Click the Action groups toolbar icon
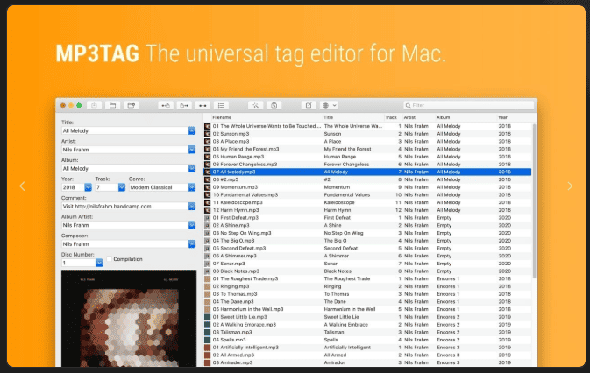 [x=274, y=106]
